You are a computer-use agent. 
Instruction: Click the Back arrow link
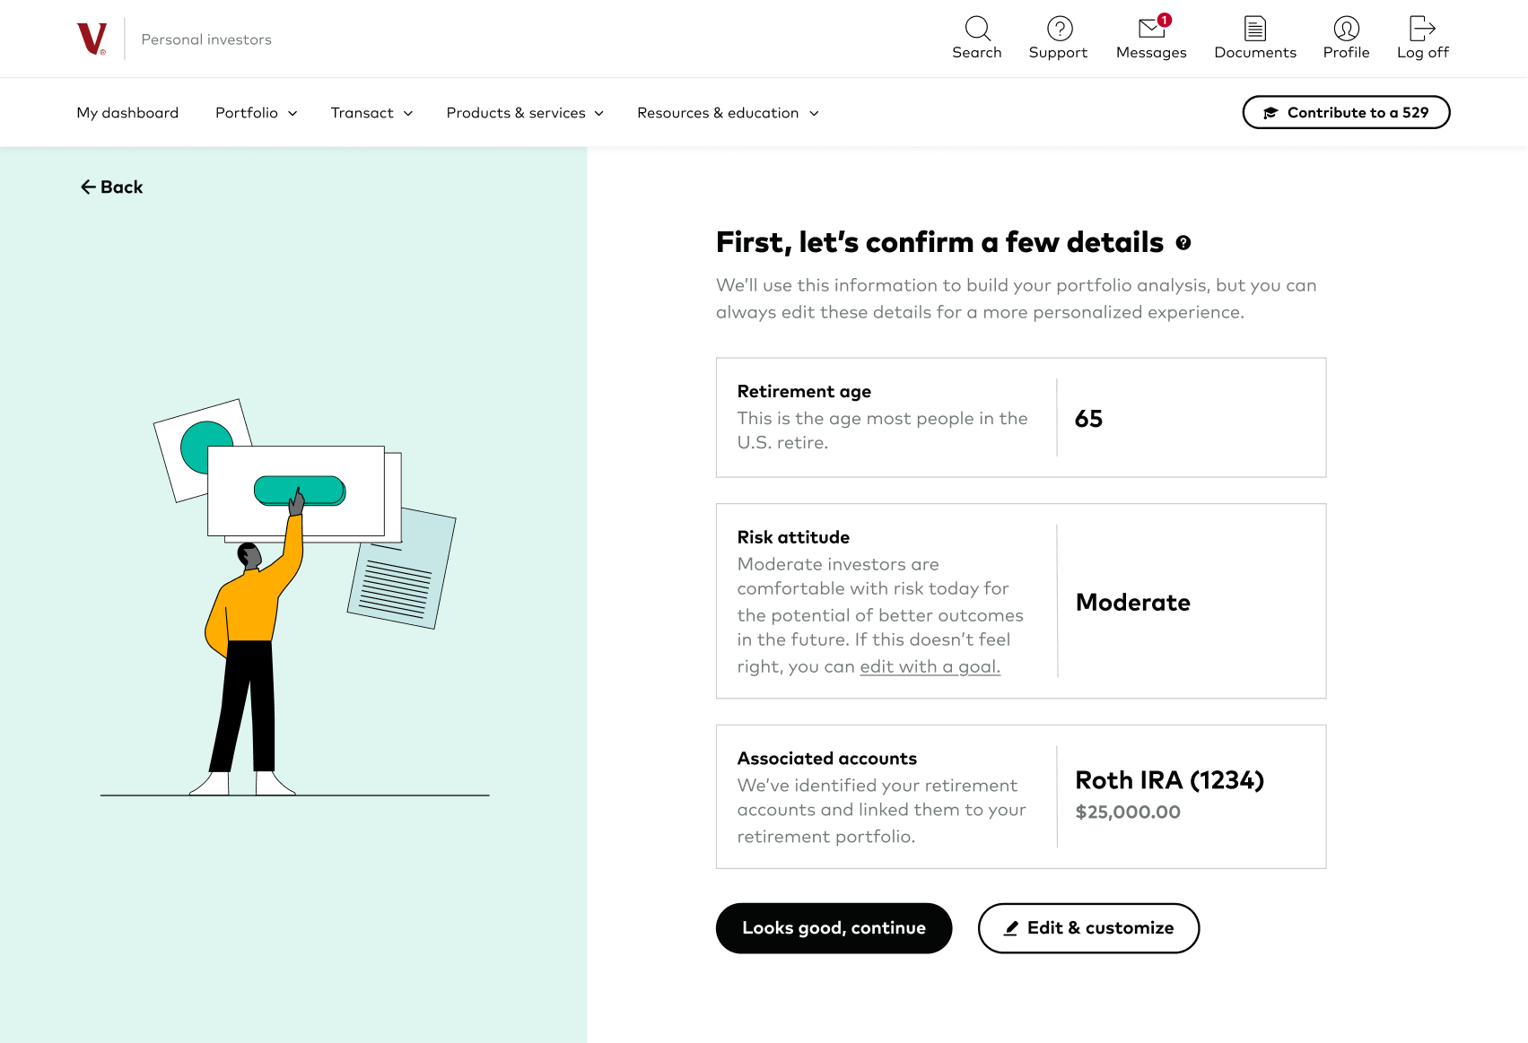[111, 187]
